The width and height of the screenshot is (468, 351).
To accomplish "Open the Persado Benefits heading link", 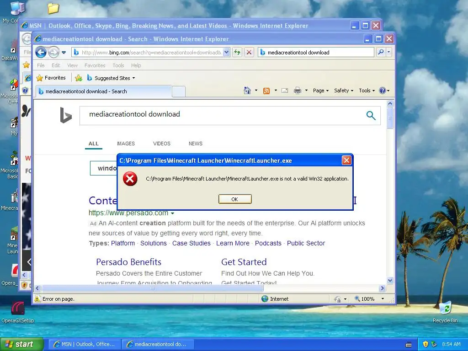I will pos(128,262).
